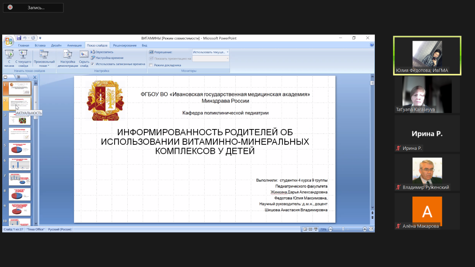Viewport: 475px width, 267px height.
Task: Click the zoom in plus button
Action: 365,229
